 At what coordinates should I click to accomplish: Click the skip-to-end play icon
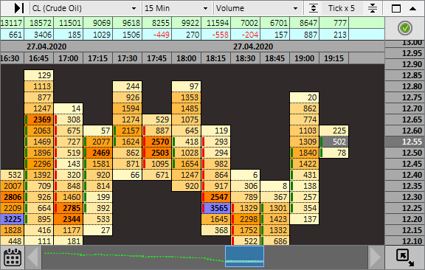pyautogui.click(x=19, y=8)
